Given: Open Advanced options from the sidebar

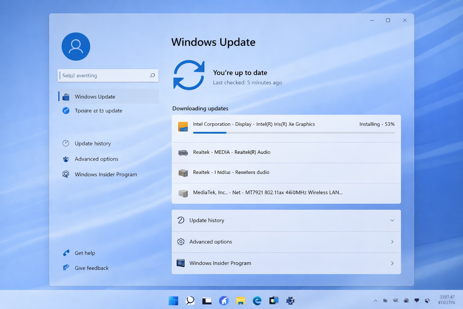Looking at the screenshot, I should tap(96, 159).
